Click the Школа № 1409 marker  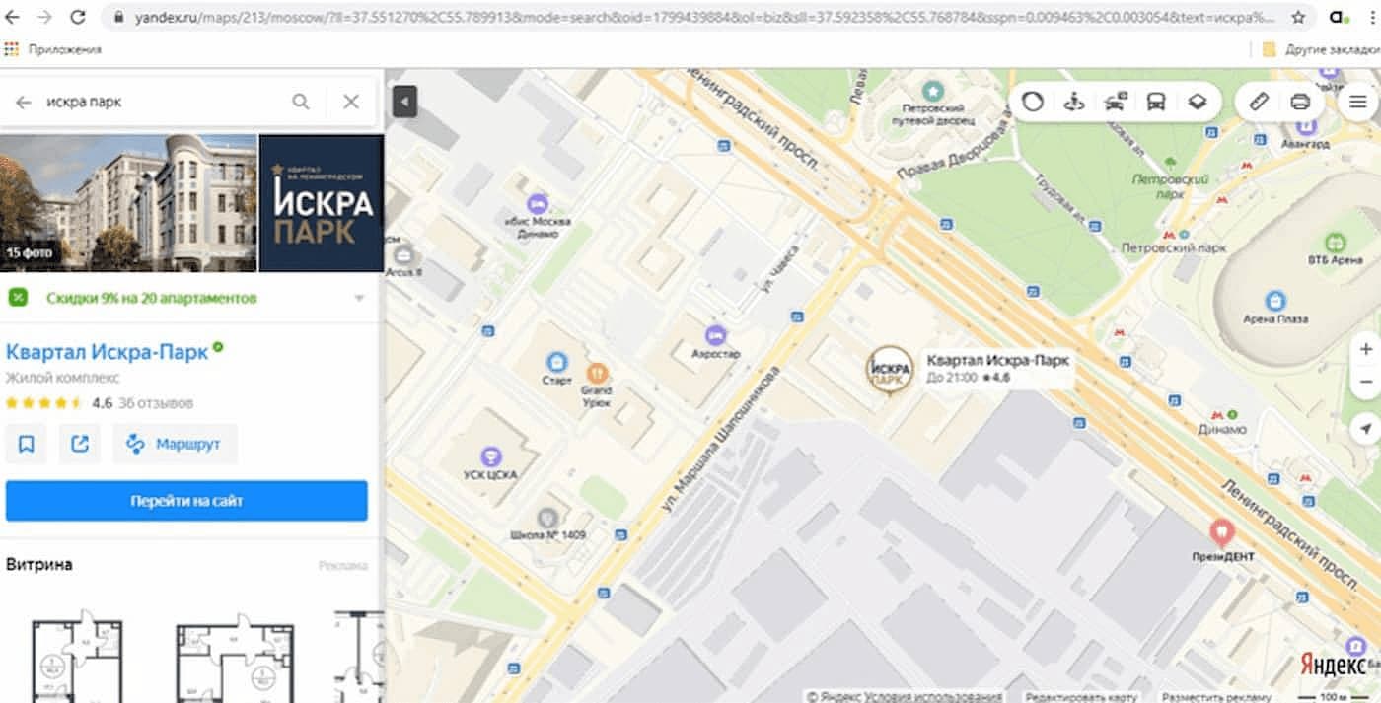click(547, 517)
